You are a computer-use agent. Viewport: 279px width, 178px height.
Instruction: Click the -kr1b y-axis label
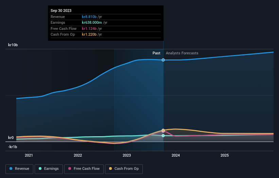[x=13, y=147]
